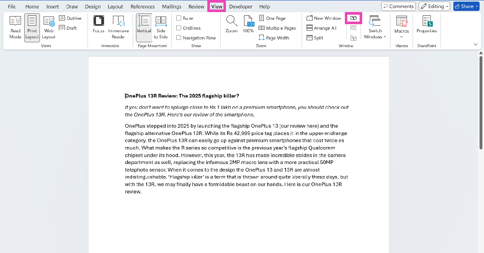Viewport: 484px width, 253px height.
Task: Open the References tab
Action: tap(143, 6)
